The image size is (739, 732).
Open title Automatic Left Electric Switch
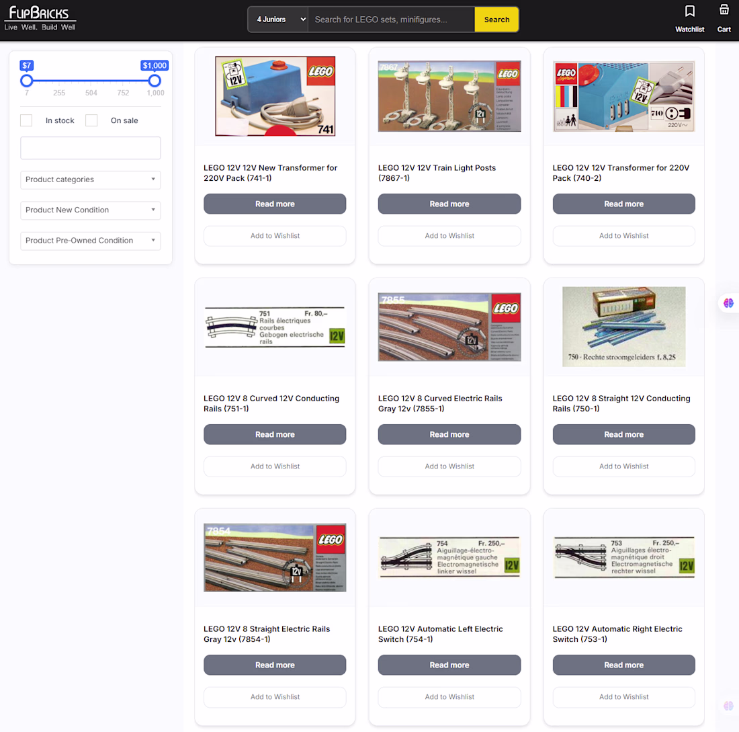440,634
